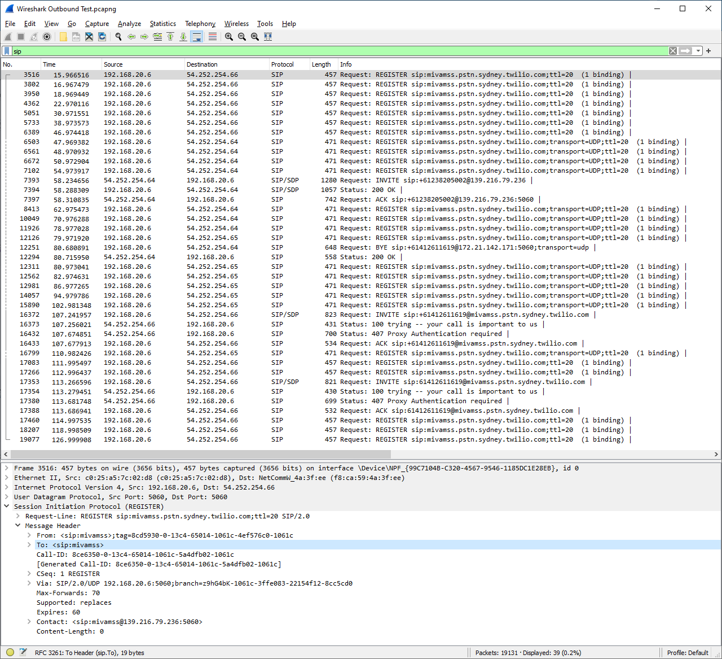
Task: Click the packet list horizontal scrollbar
Action: 200,454
